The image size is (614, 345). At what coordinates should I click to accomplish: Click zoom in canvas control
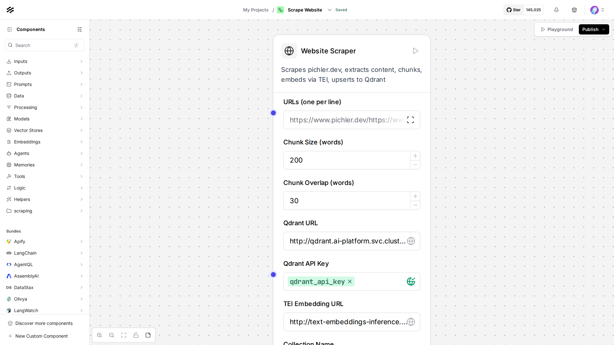click(x=99, y=335)
